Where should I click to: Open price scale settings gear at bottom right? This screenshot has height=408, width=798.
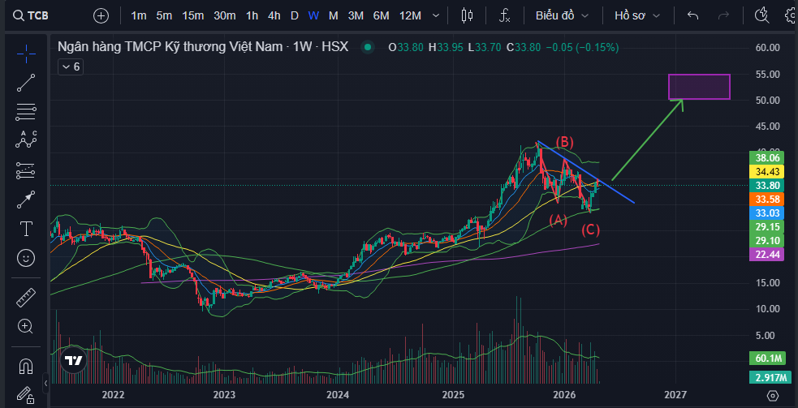[773, 395]
